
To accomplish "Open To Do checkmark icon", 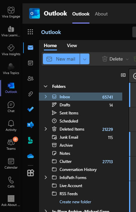I will click(30, 109).
